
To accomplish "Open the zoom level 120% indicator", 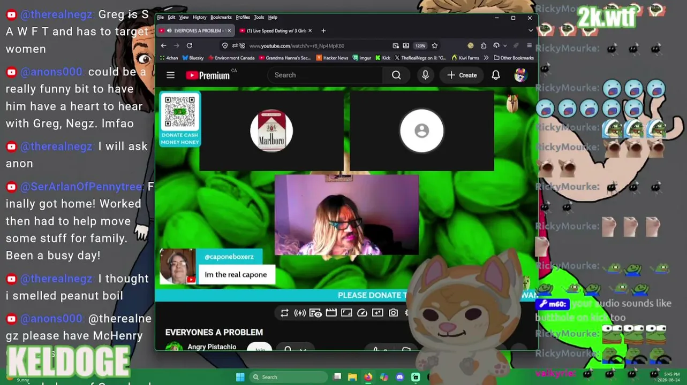I will pyautogui.click(x=420, y=45).
